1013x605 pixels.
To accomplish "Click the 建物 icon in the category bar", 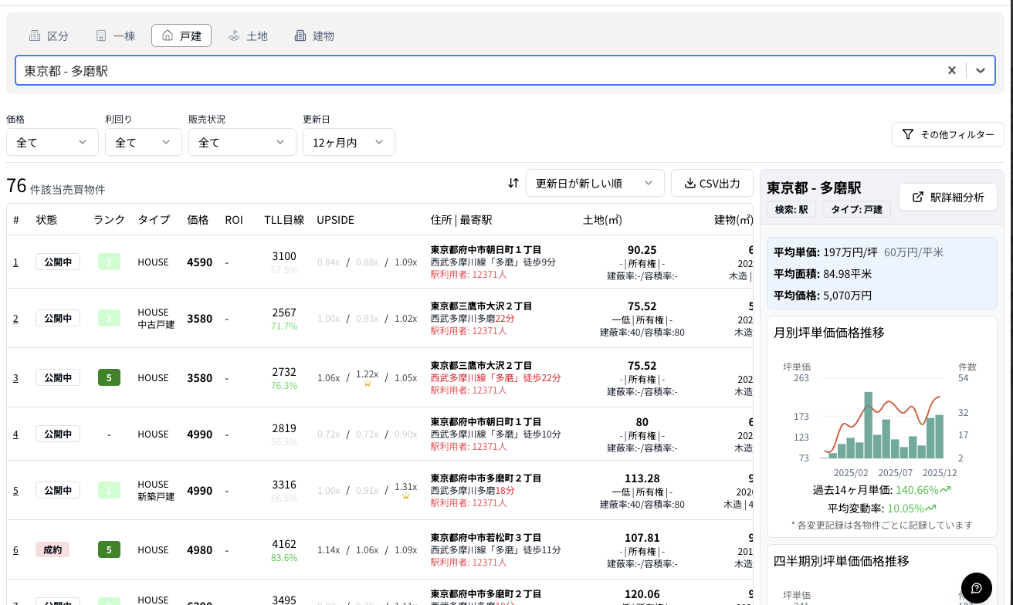I will coord(301,35).
